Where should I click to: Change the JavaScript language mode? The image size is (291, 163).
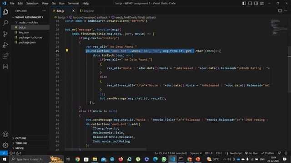pos(233,153)
